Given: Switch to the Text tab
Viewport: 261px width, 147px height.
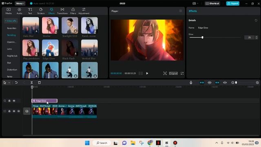Looking at the screenshot, I should point(30,11).
